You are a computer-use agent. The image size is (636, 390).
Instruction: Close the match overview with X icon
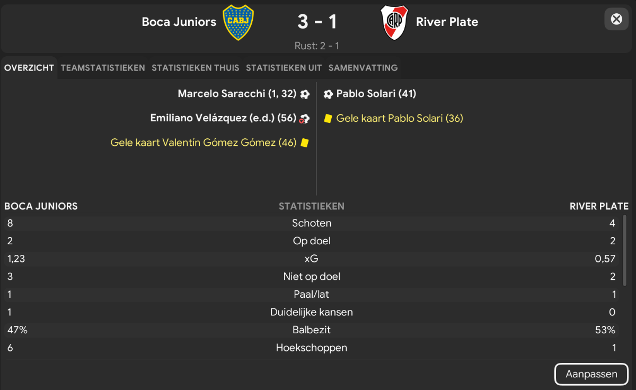click(x=616, y=19)
